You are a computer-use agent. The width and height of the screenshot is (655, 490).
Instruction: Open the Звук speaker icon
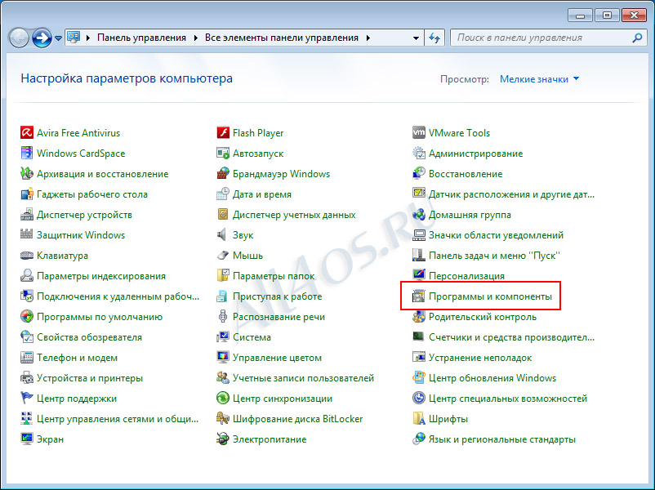click(x=223, y=234)
